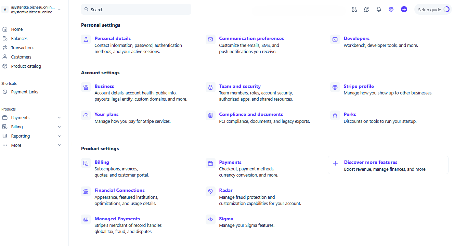Viewport: 454px width, 246px height.
Task: Open Product catalog from sidebar
Action: tap(26, 66)
